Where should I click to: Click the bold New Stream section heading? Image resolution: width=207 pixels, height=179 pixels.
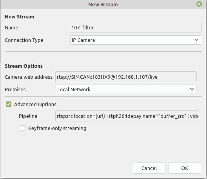coord(20,16)
